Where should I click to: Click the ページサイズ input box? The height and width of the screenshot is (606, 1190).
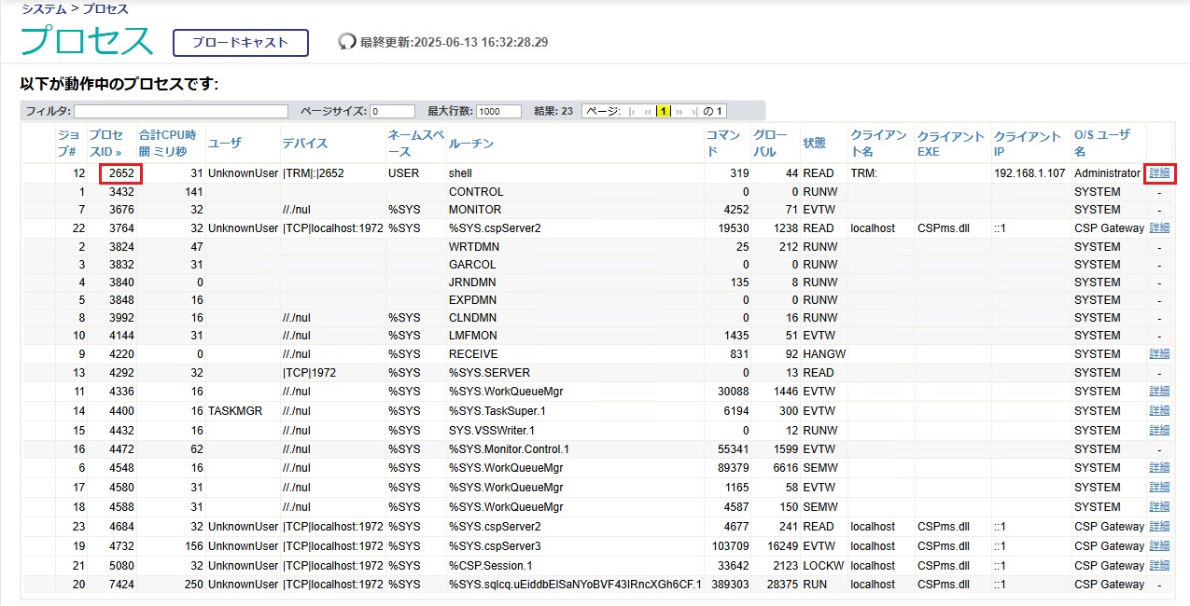pyautogui.click(x=392, y=111)
